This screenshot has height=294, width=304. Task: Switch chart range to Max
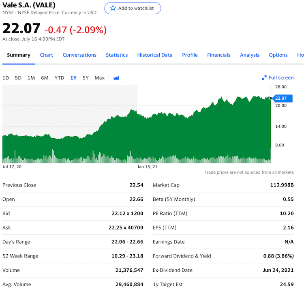coord(99,78)
